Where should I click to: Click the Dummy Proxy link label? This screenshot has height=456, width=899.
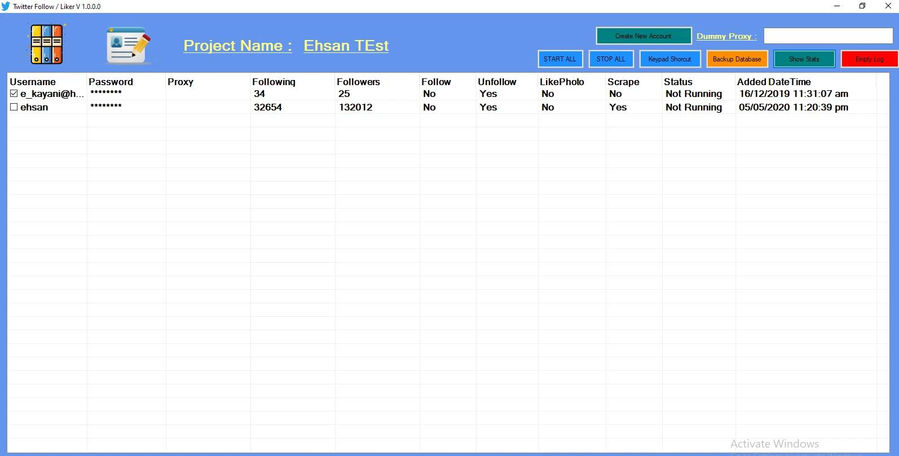tap(726, 36)
